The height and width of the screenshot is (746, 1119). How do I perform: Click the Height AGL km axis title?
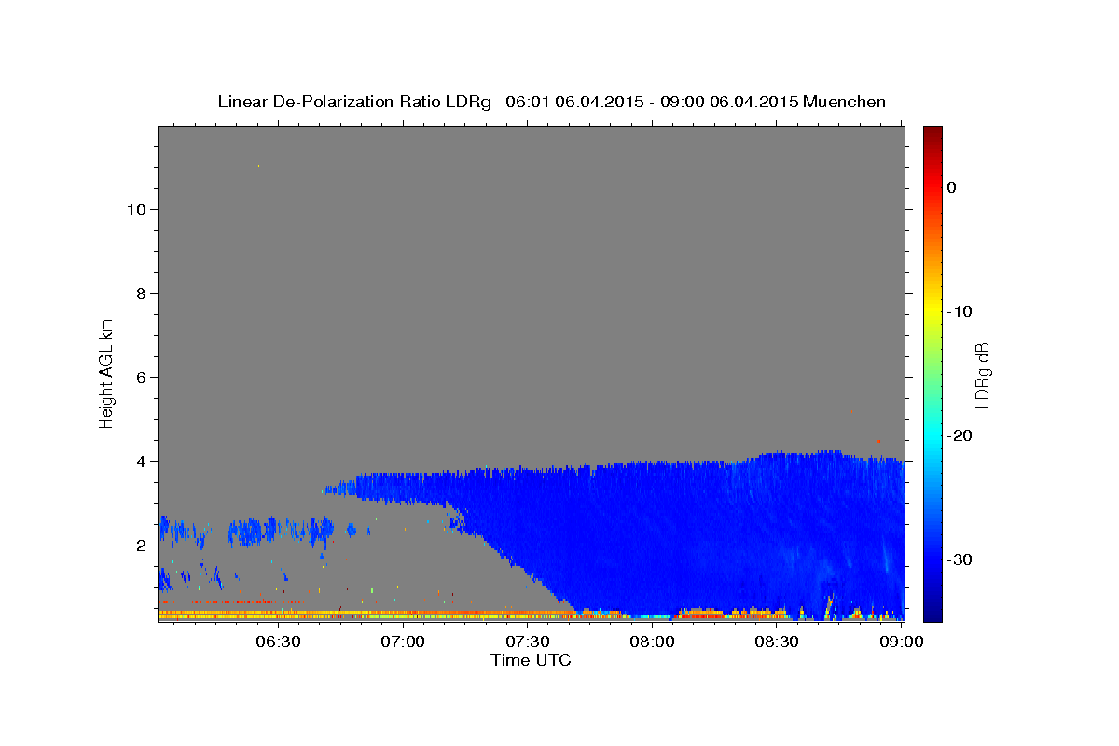[x=106, y=372]
